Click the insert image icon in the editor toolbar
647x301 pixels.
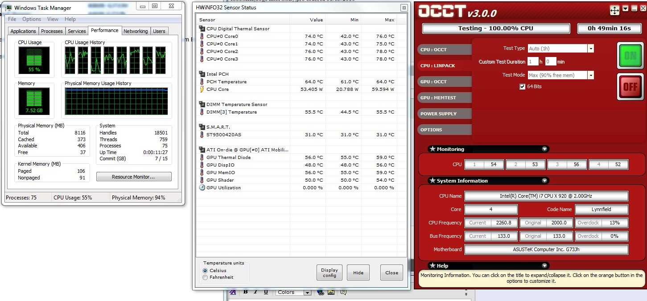(x=331, y=292)
